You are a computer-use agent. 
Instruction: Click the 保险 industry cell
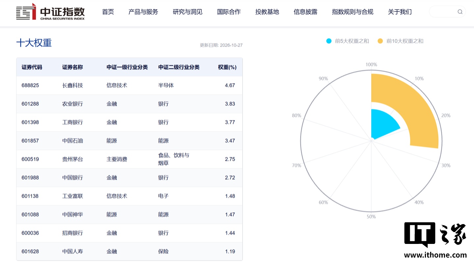163,251
